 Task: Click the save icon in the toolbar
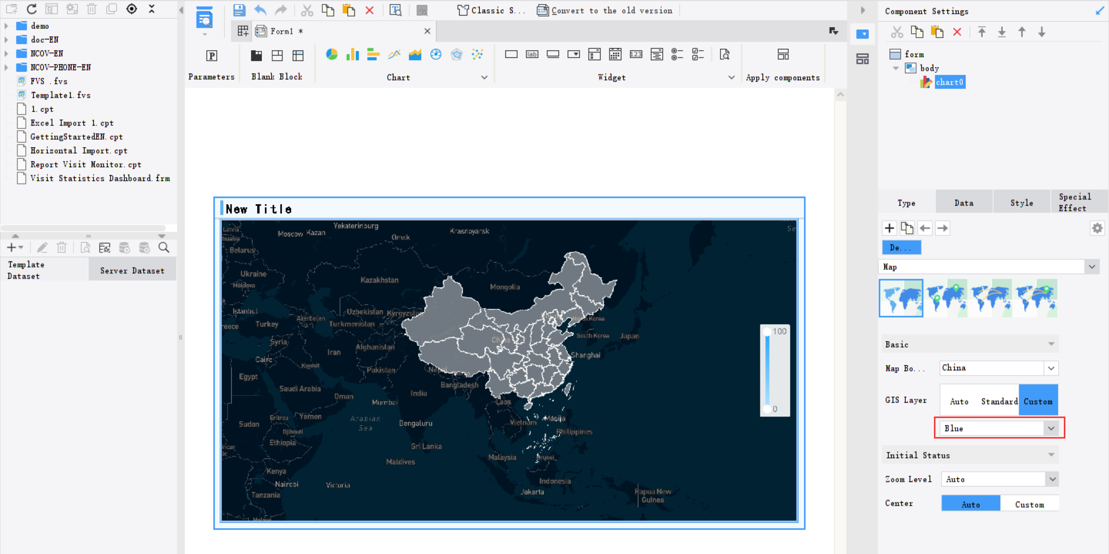pyautogui.click(x=239, y=10)
